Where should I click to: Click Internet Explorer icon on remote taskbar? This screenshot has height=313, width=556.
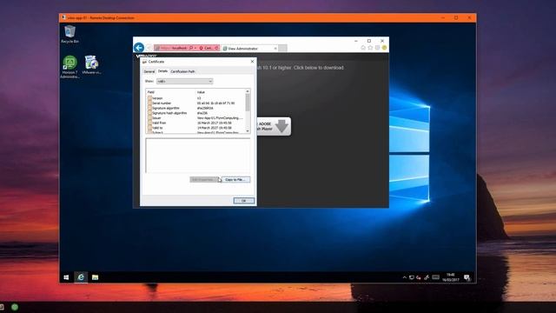click(81, 277)
